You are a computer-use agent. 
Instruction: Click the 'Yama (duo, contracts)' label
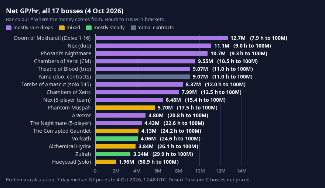(65, 77)
